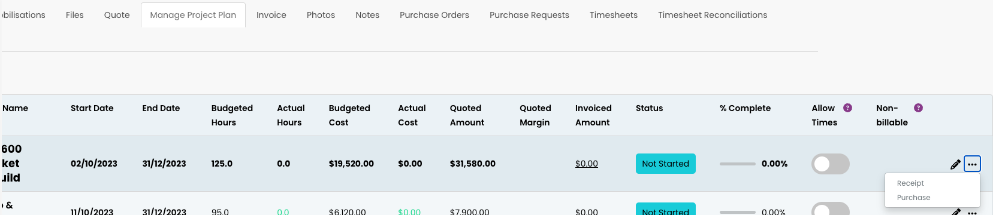The width and height of the screenshot is (993, 215).
Task: Select Receipt from the dropdown menu
Action: click(x=910, y=183)
